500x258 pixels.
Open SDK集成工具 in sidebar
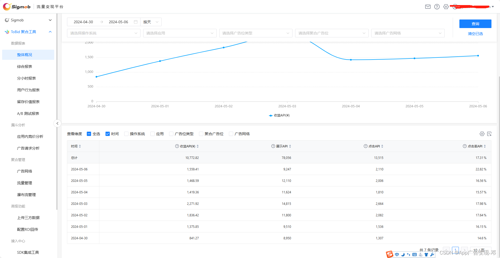pos(28,252)
